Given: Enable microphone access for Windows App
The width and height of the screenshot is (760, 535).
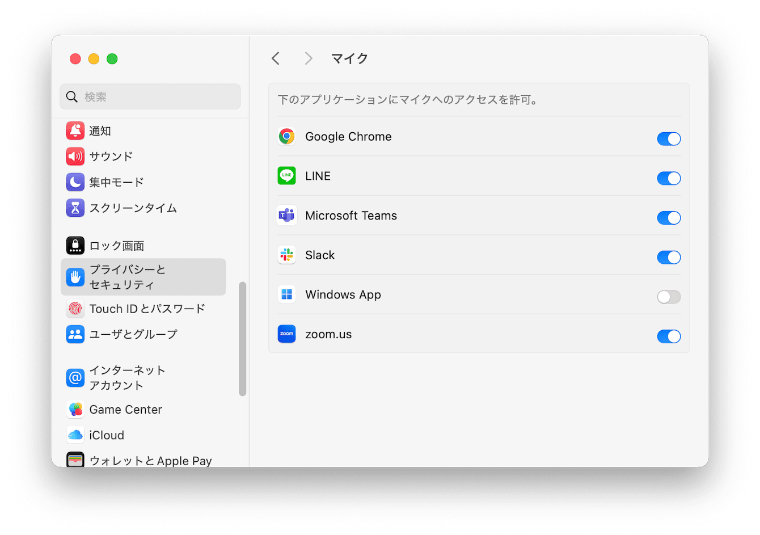Looking at the screenshot, I should 669,297.
